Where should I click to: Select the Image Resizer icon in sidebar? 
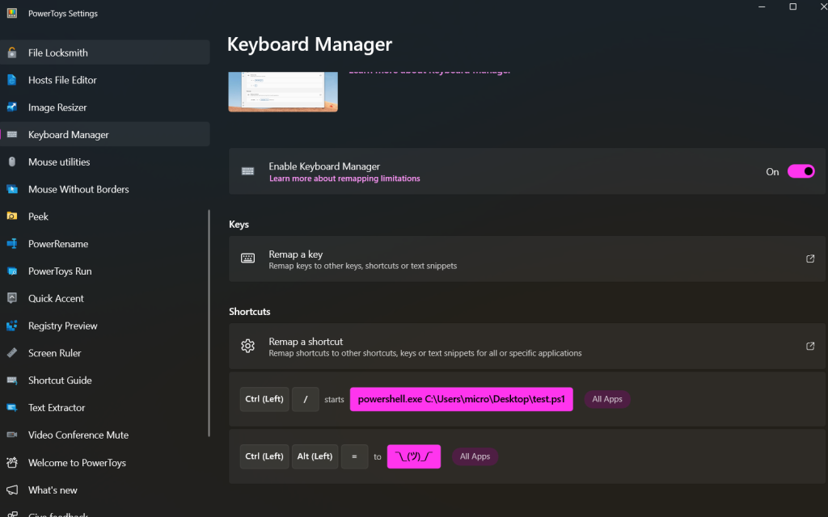click(11, 107)
